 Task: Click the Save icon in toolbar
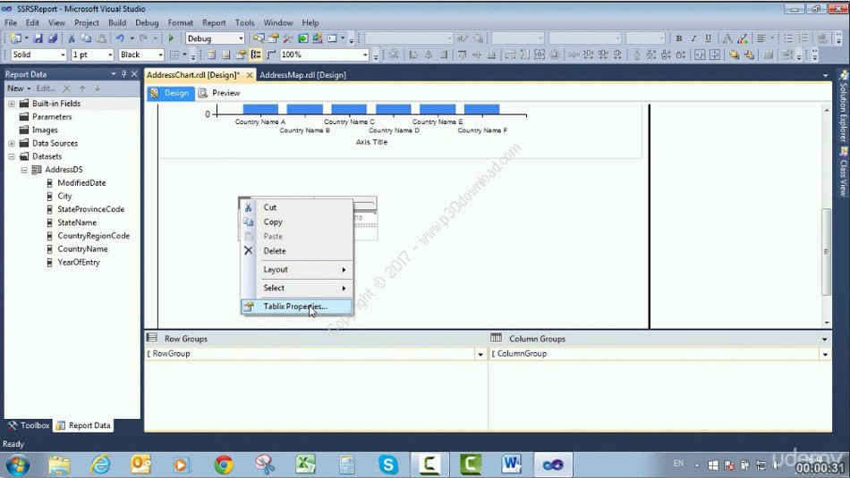coord(38,38)
